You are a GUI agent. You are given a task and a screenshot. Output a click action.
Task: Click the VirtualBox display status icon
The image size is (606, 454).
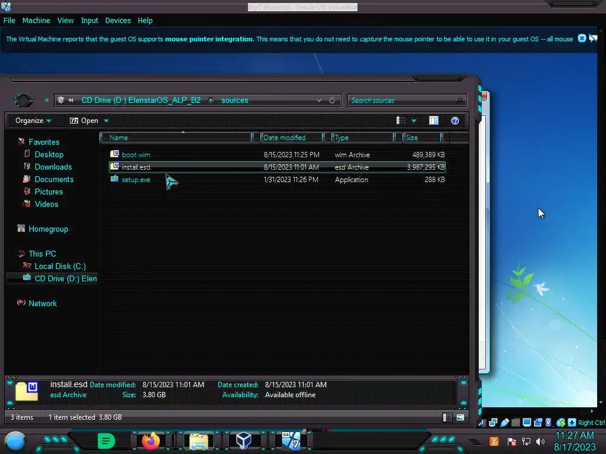527,423
